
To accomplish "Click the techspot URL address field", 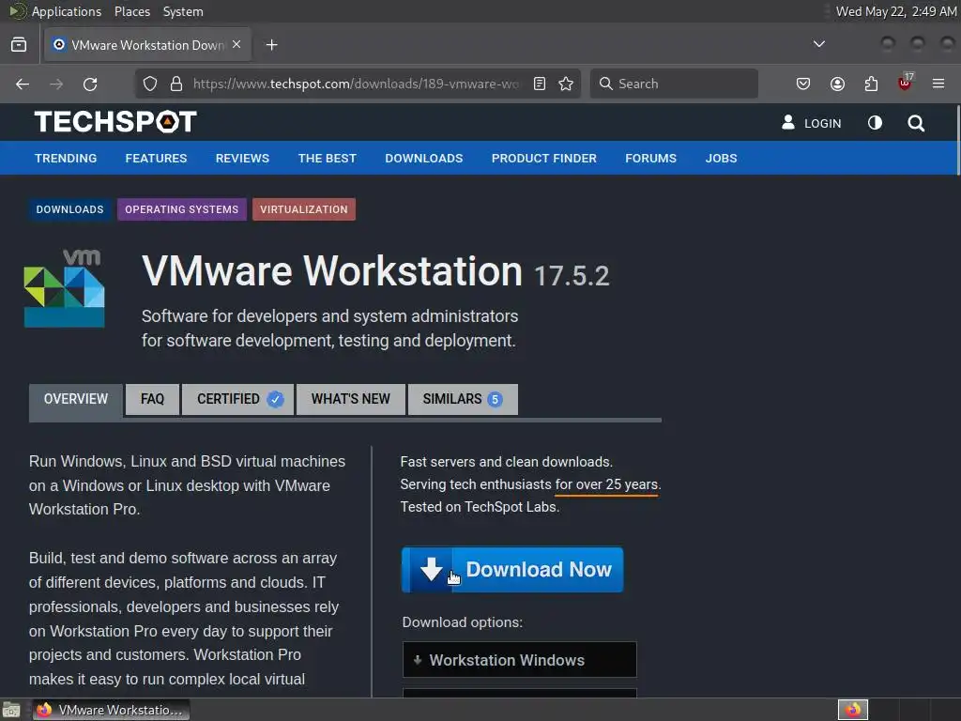I will (356, 84).
